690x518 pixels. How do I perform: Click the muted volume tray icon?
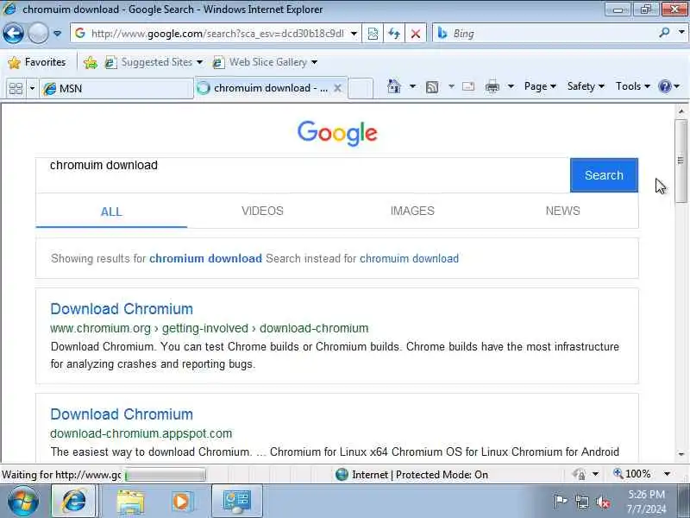pos(602,502)
